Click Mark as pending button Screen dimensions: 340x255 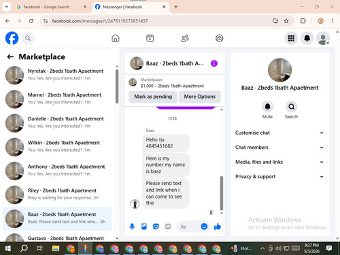tap(153, 97)
